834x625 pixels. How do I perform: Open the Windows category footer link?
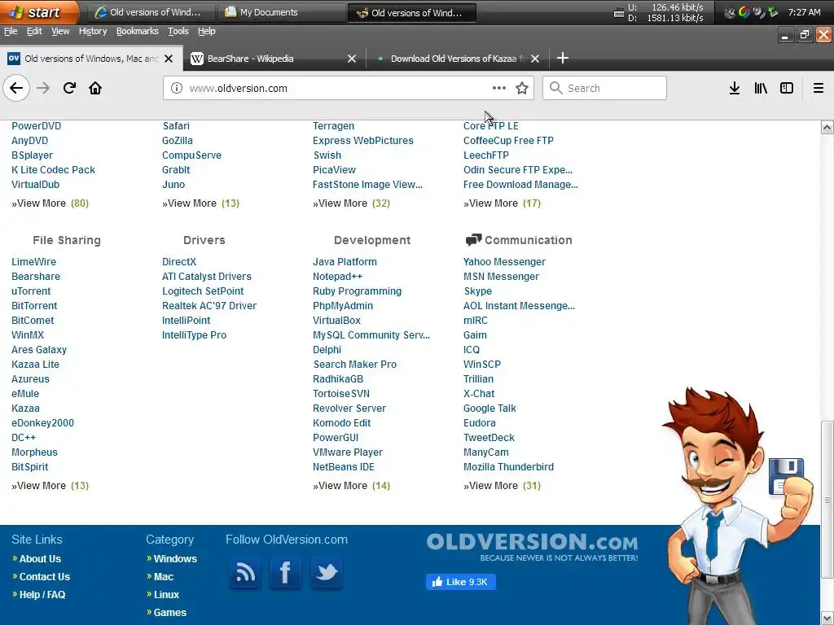tap(175, 559)
